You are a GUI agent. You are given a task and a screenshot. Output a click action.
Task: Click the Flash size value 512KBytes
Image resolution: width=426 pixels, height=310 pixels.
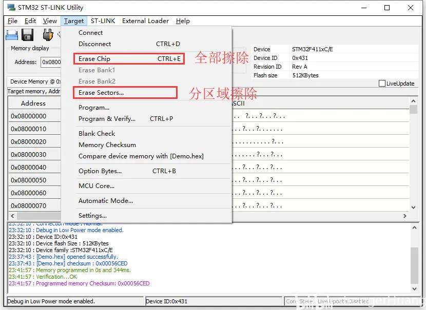[305, 75]
